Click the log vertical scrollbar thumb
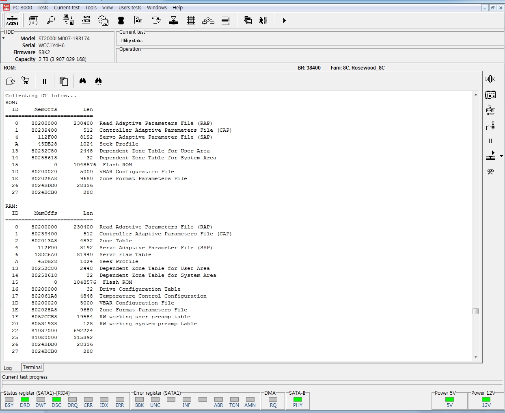Image resolution: width=505 pixels, height=413 pixels. coord(476,311)
